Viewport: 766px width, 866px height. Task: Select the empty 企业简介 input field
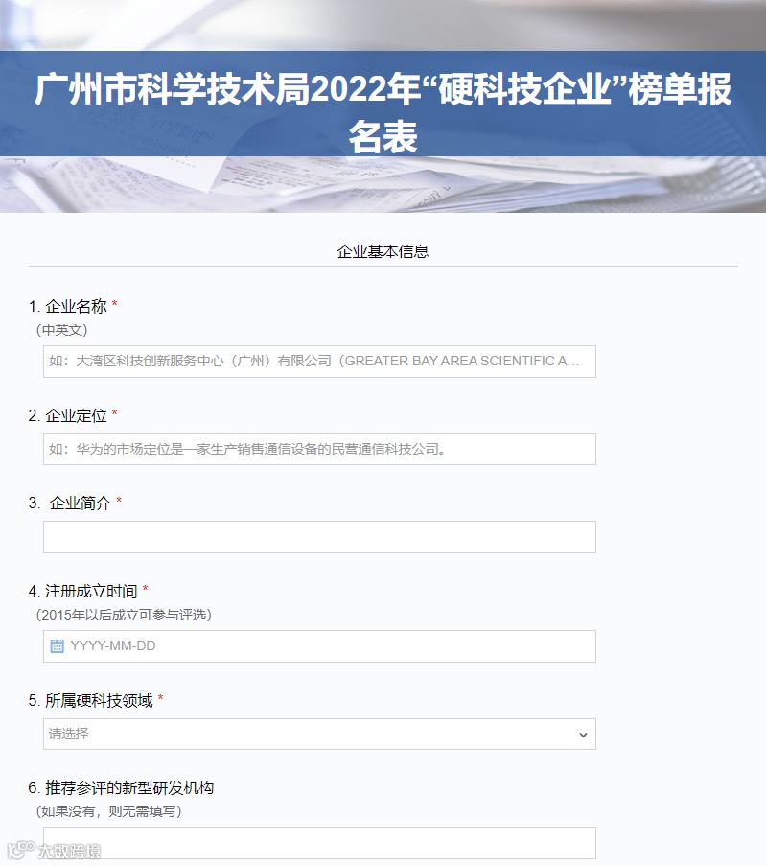[x=319, y=537]
